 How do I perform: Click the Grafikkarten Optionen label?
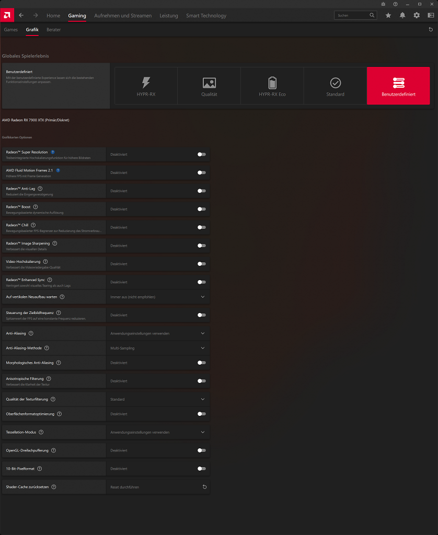[17, 137]
